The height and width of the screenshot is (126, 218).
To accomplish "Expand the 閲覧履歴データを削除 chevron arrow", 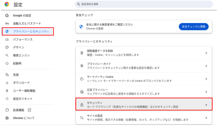I will (206, 53).
